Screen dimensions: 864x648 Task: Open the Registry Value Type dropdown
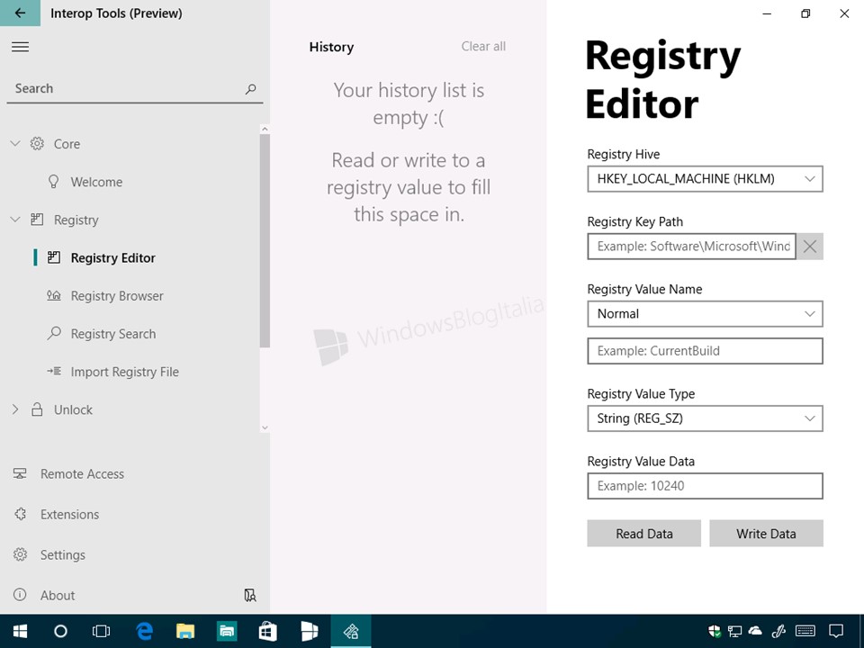pos(705,418)
